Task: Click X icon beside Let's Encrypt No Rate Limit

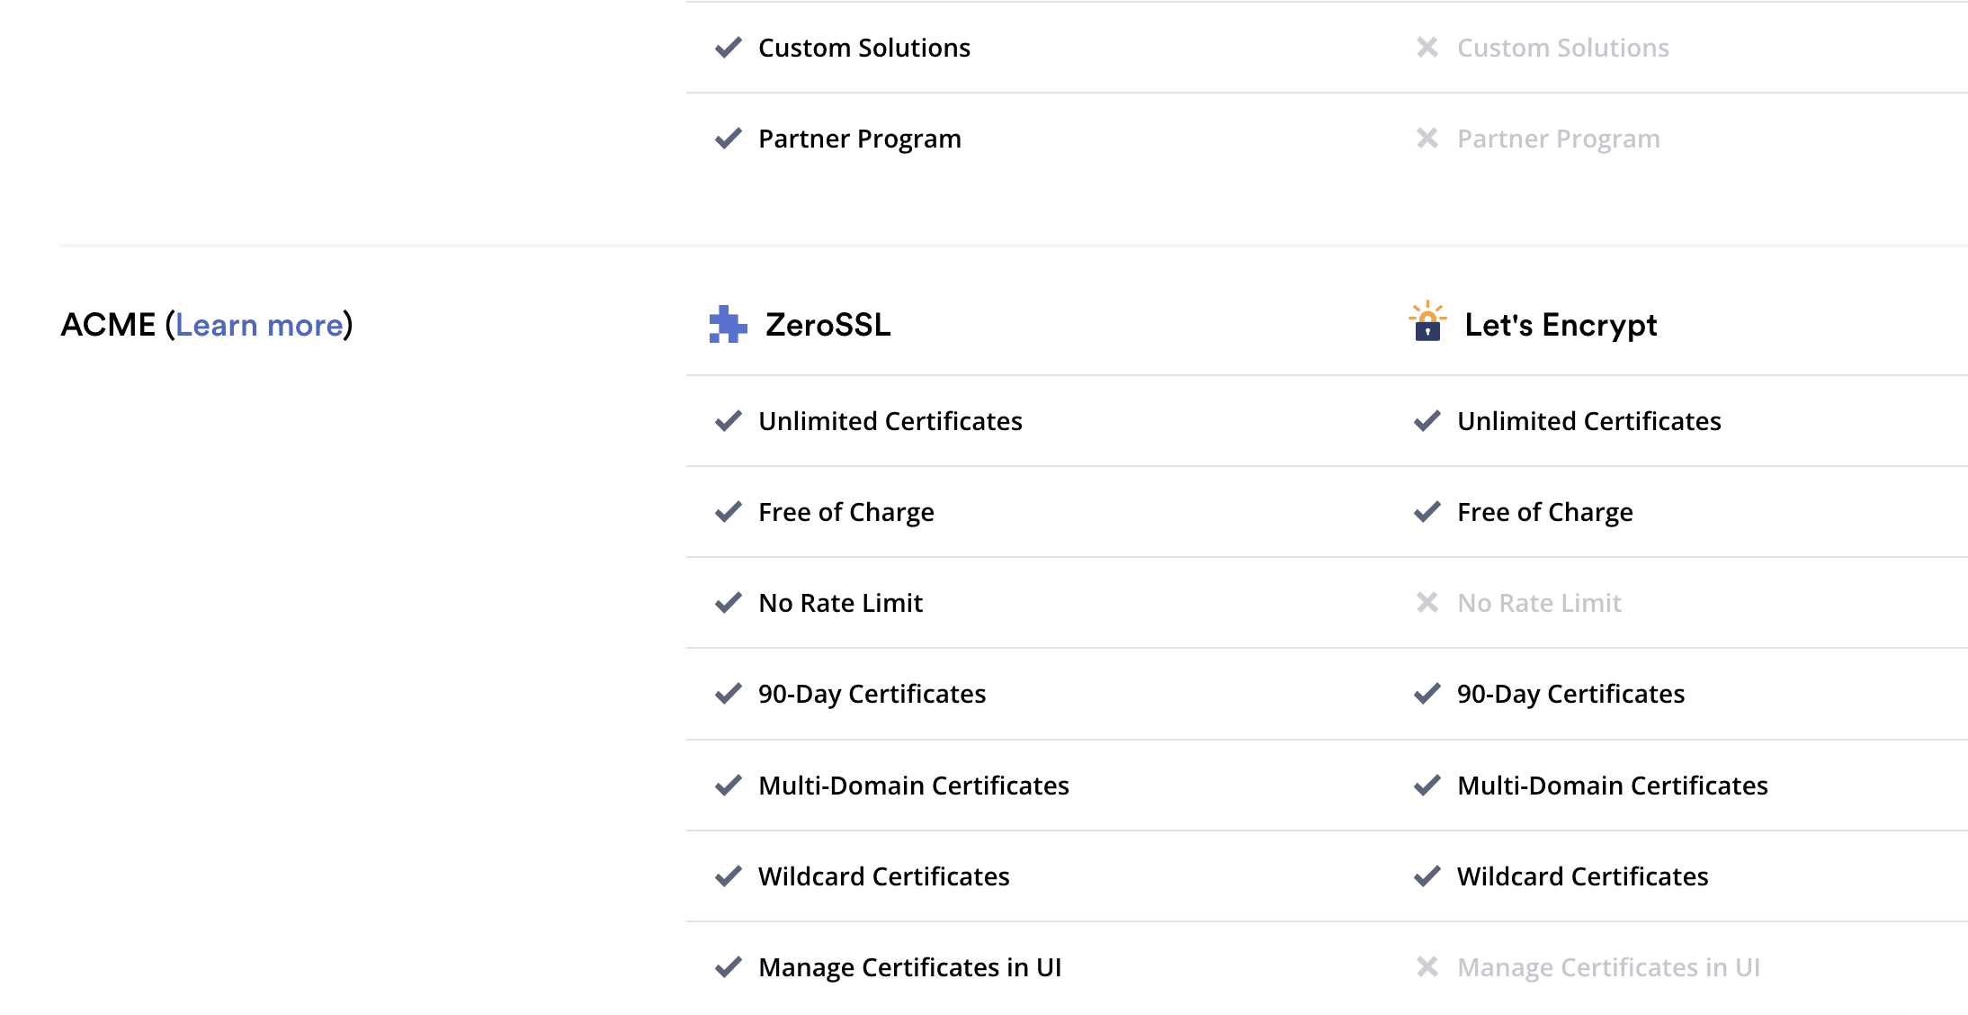Action: [1427, 603]
